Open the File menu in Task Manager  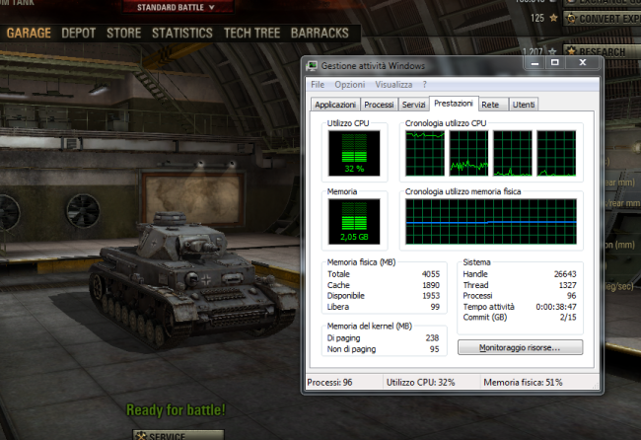[x=318, y=85]
